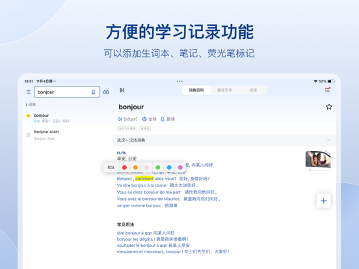
Task: Collapse sidebar with the panel toggle icon
Action: [x=122, y=90]
